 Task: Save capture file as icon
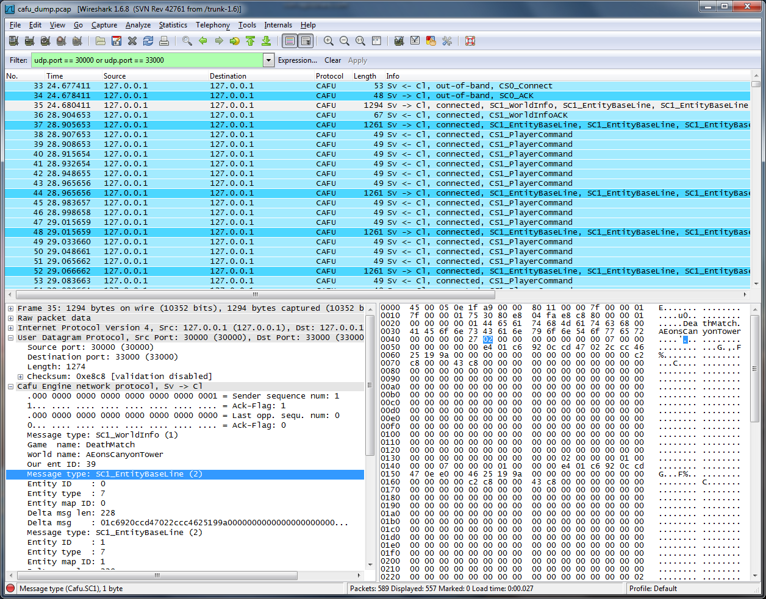(116, 41)
